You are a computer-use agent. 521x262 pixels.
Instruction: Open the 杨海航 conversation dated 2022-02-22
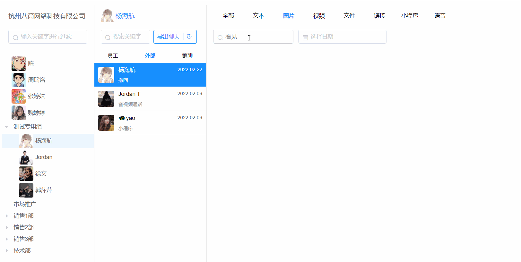[x=150, y=75]
